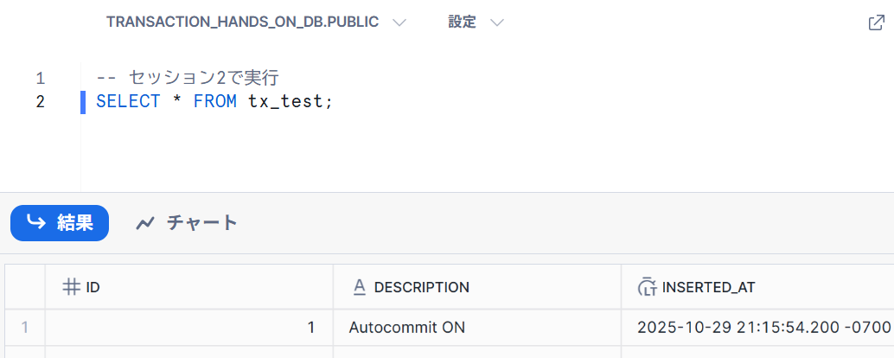Click the SELECT keyword in the query

click(x=128, y=101)
